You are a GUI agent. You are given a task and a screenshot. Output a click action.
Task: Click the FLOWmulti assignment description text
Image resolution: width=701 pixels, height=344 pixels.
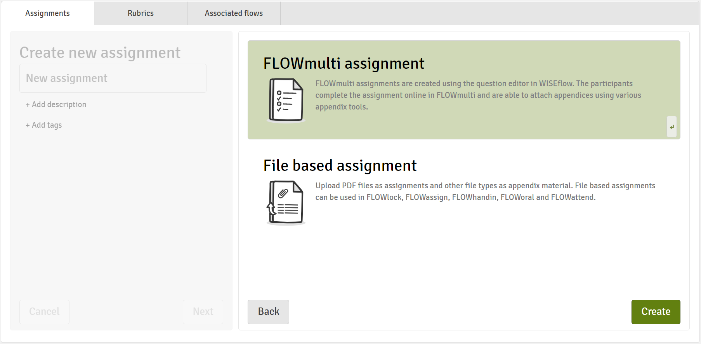(478, 95)
